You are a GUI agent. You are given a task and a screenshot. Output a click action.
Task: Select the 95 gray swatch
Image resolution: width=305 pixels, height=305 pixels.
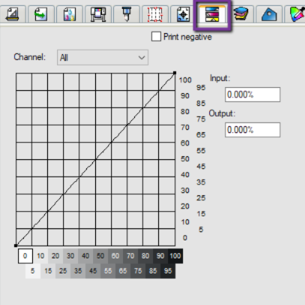pos(168,271)
